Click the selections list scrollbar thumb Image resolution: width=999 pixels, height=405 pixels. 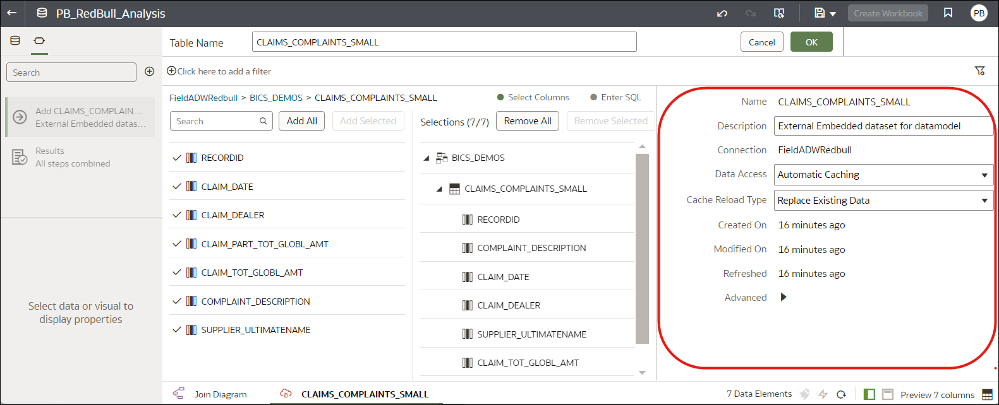point(642,249)
